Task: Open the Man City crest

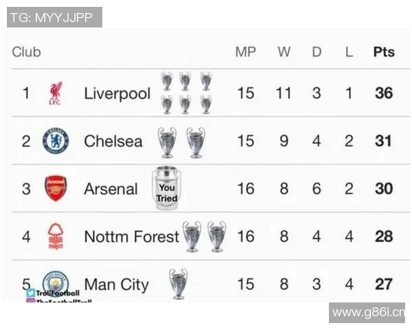Action: [x=56, y=282]
